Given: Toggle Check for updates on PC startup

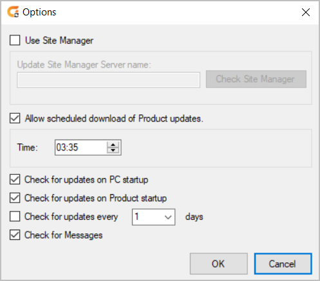Looking at the screenshot, I should click(15, 179).
